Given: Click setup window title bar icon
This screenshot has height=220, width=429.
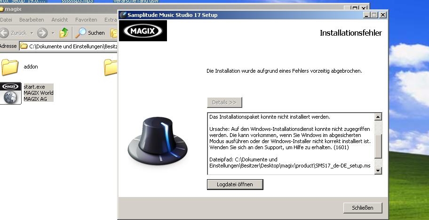Looking at the screenshot, I should click(123, 15).
